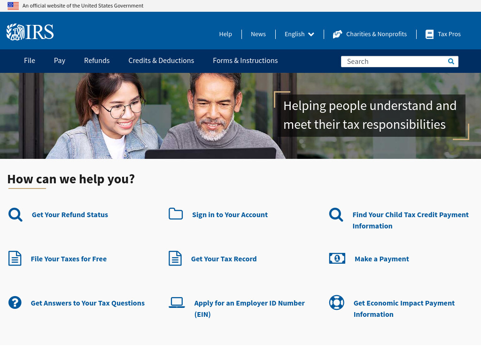Click document icon beside Get Your Tax Record
The width and height of the screenshot is (481, 361).
pos(175,258)
